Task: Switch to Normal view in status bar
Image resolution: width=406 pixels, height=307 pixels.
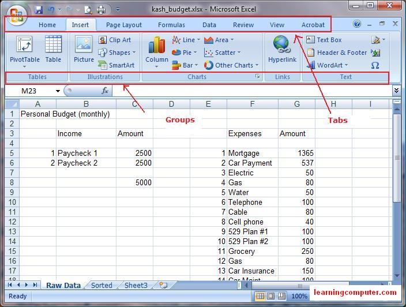Action: [260, 296]
